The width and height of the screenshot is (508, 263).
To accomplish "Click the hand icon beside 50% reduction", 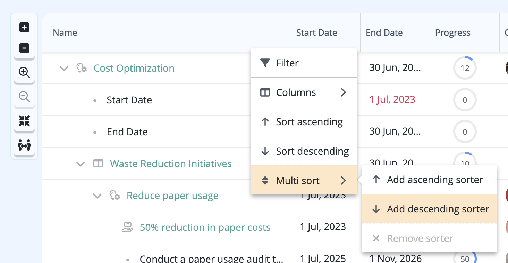I will 128,227.
